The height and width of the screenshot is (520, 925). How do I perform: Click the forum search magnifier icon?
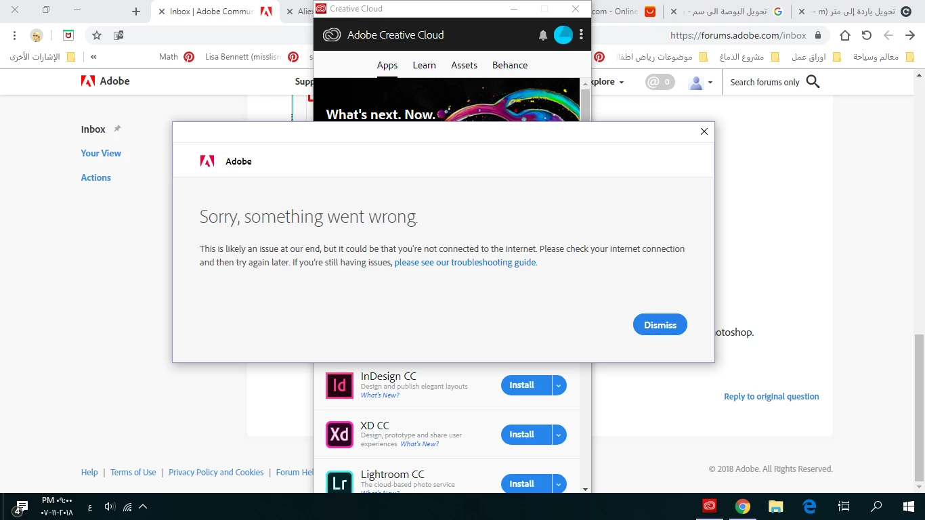(x=813, y=82)
